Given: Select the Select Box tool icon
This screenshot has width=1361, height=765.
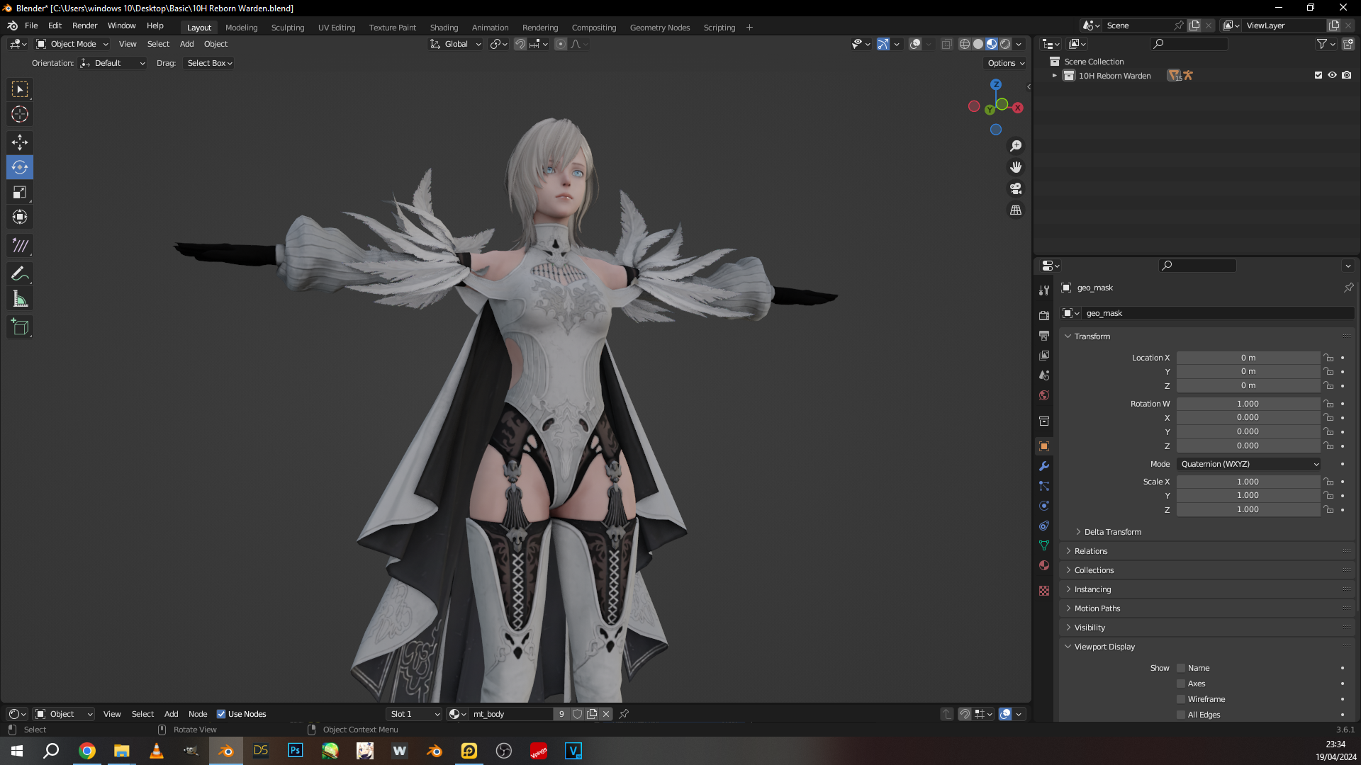Looking at the screenshot, I should tap(20, 89).
